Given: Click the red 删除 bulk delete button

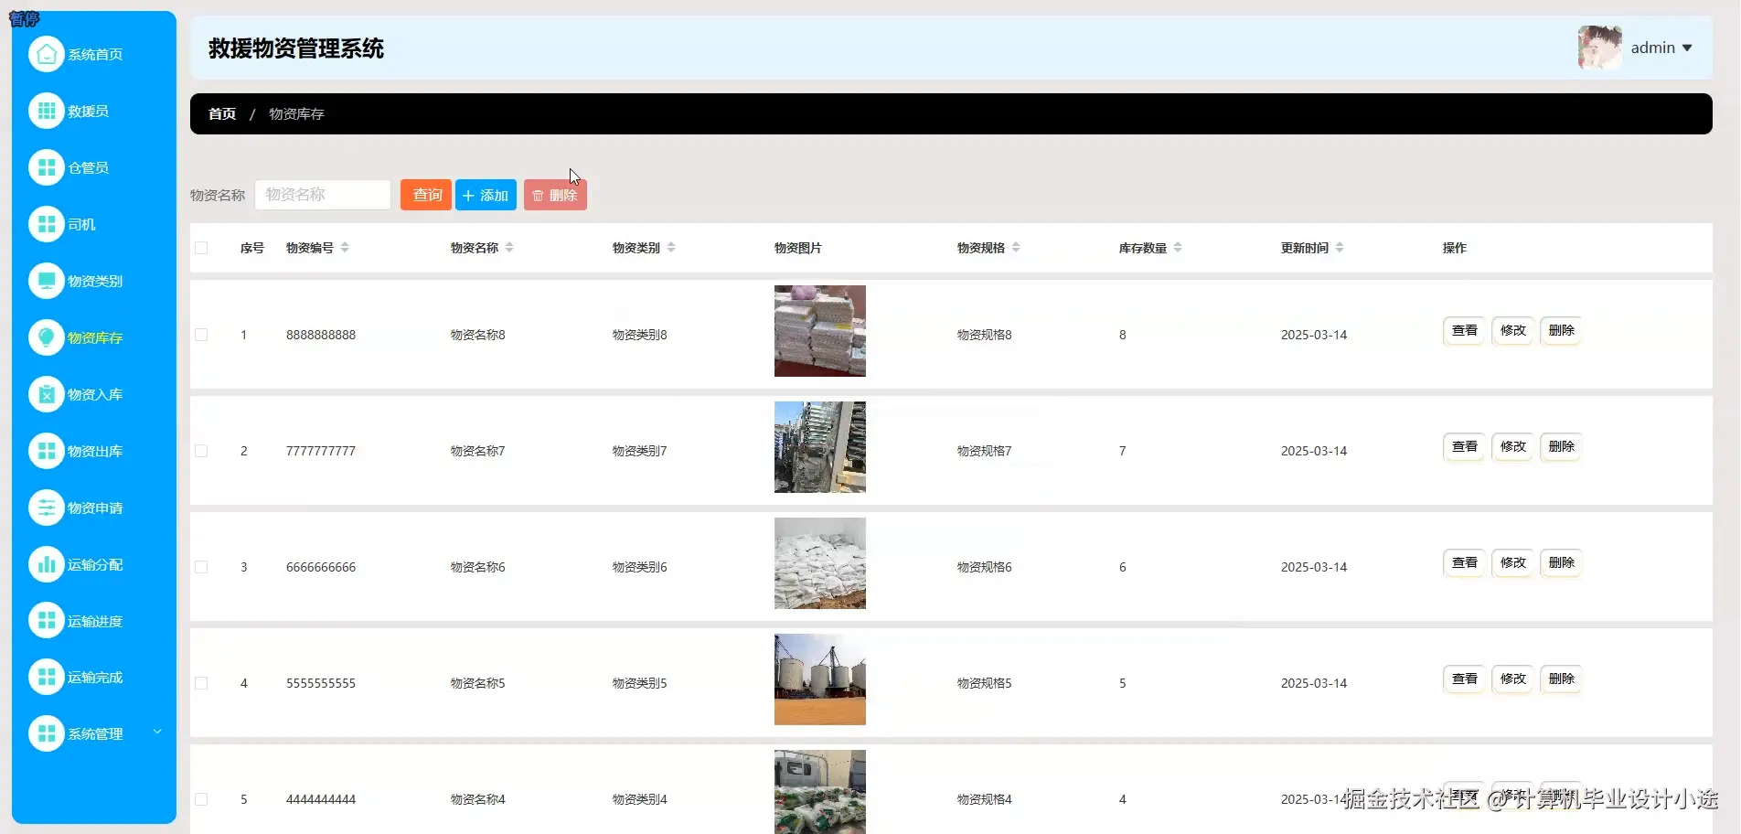Looking at the screenshot, I should 555,195.
